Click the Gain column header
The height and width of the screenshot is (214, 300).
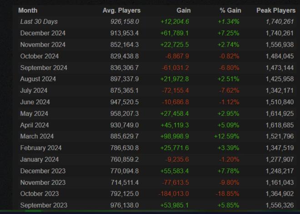click(x=183, y=10)
